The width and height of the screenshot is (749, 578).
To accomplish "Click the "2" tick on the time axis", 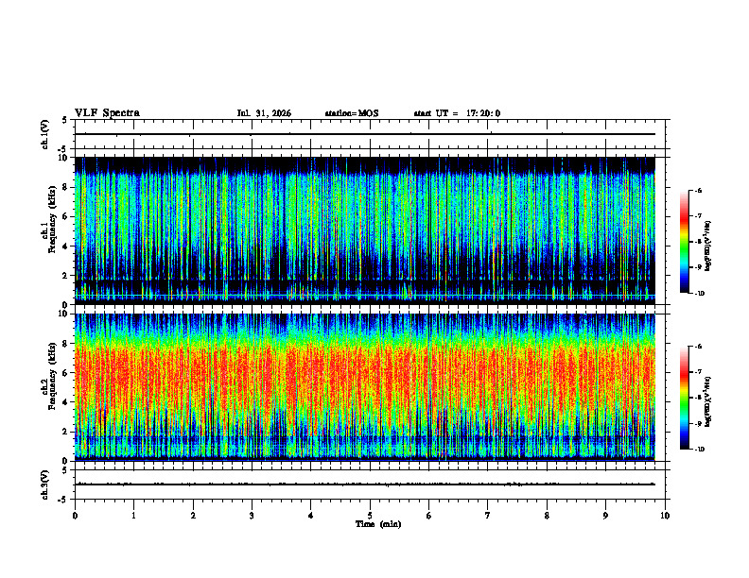I will [x=193, y=516].
